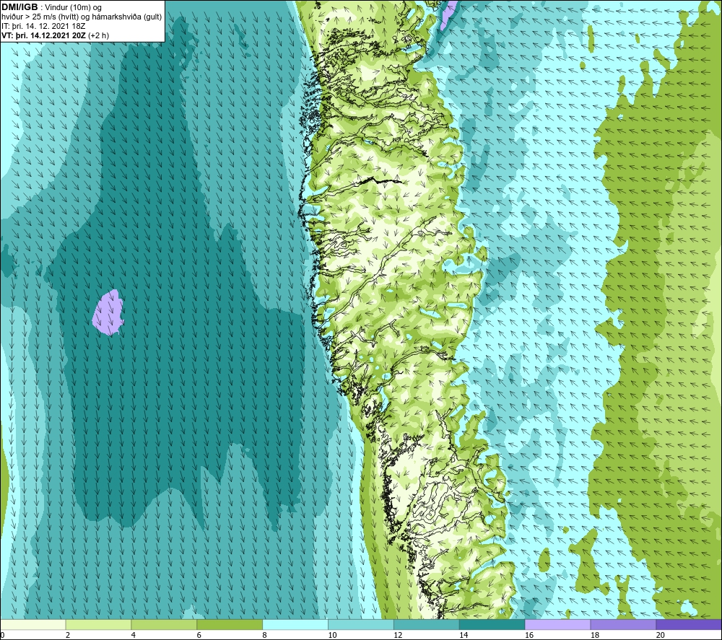Click the '(+2 h)' forecast offset text
This screenshot has width=722, height=640.
[x=98, y=35]
